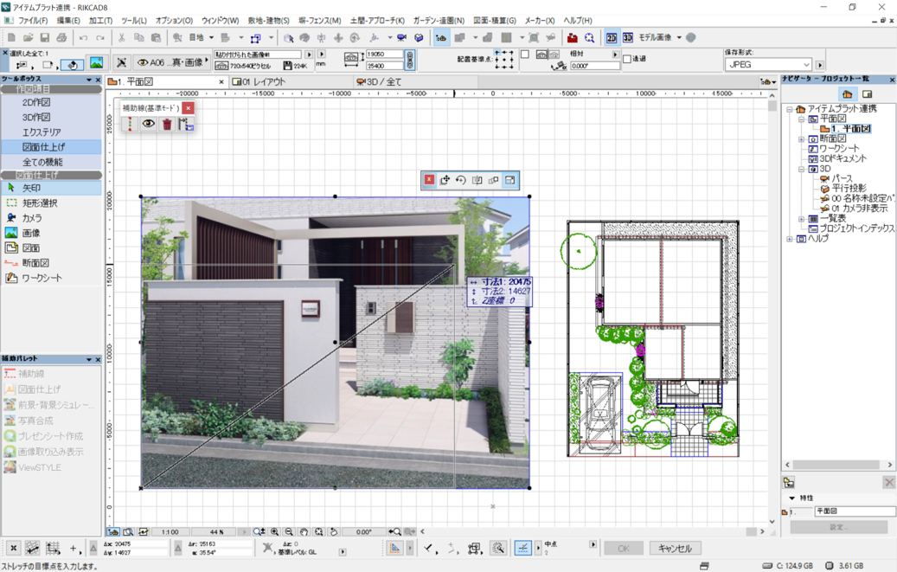Collapse the 特性 disclosure triangle
897x572 pixels.
click(791, 498)
